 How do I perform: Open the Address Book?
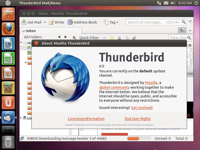pos(82,22)
